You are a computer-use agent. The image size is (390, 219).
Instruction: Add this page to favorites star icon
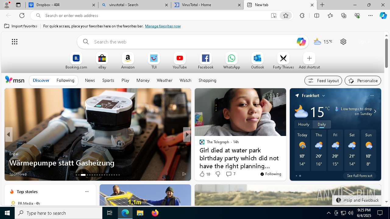286,16
